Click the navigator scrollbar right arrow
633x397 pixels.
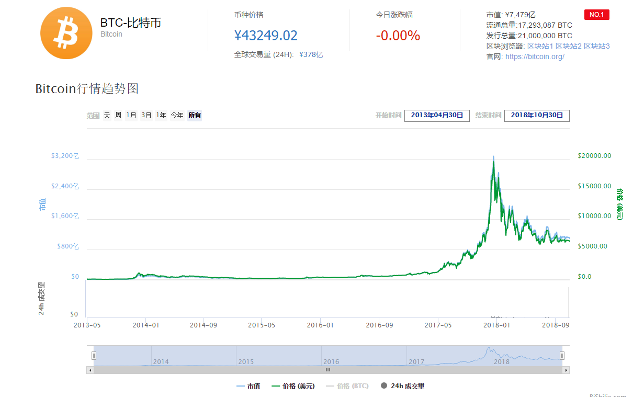566,370
